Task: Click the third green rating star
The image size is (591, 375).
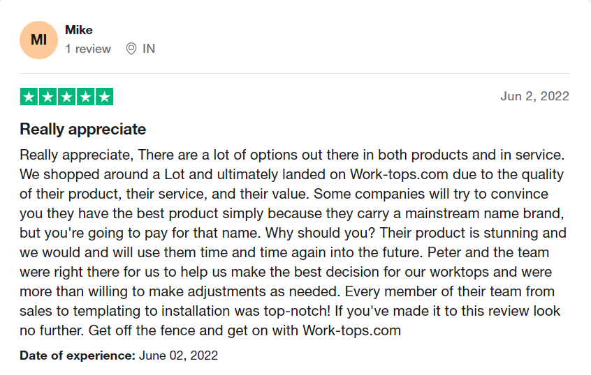Action: click(66, 97)
